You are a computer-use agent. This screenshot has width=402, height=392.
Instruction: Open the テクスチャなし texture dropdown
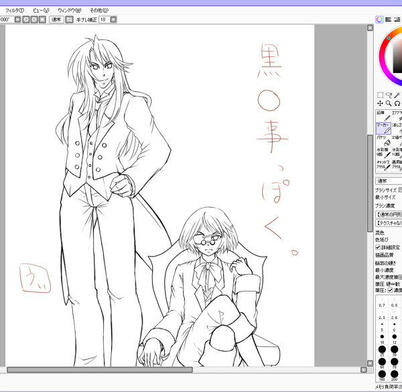pyautogui.click(x=389, y=223)
